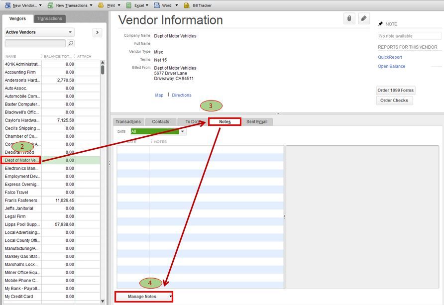
Task: Select vendor Markley Gas Station
Action: coord(23,257)
